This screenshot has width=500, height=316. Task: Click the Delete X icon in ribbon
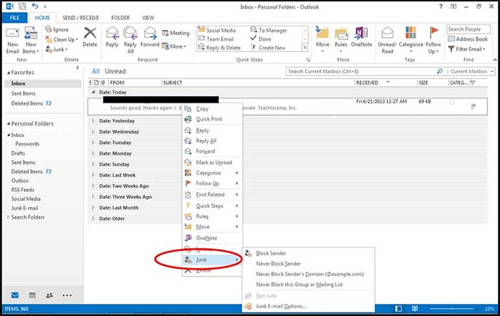pyautogui.click(x=90, y=33)
